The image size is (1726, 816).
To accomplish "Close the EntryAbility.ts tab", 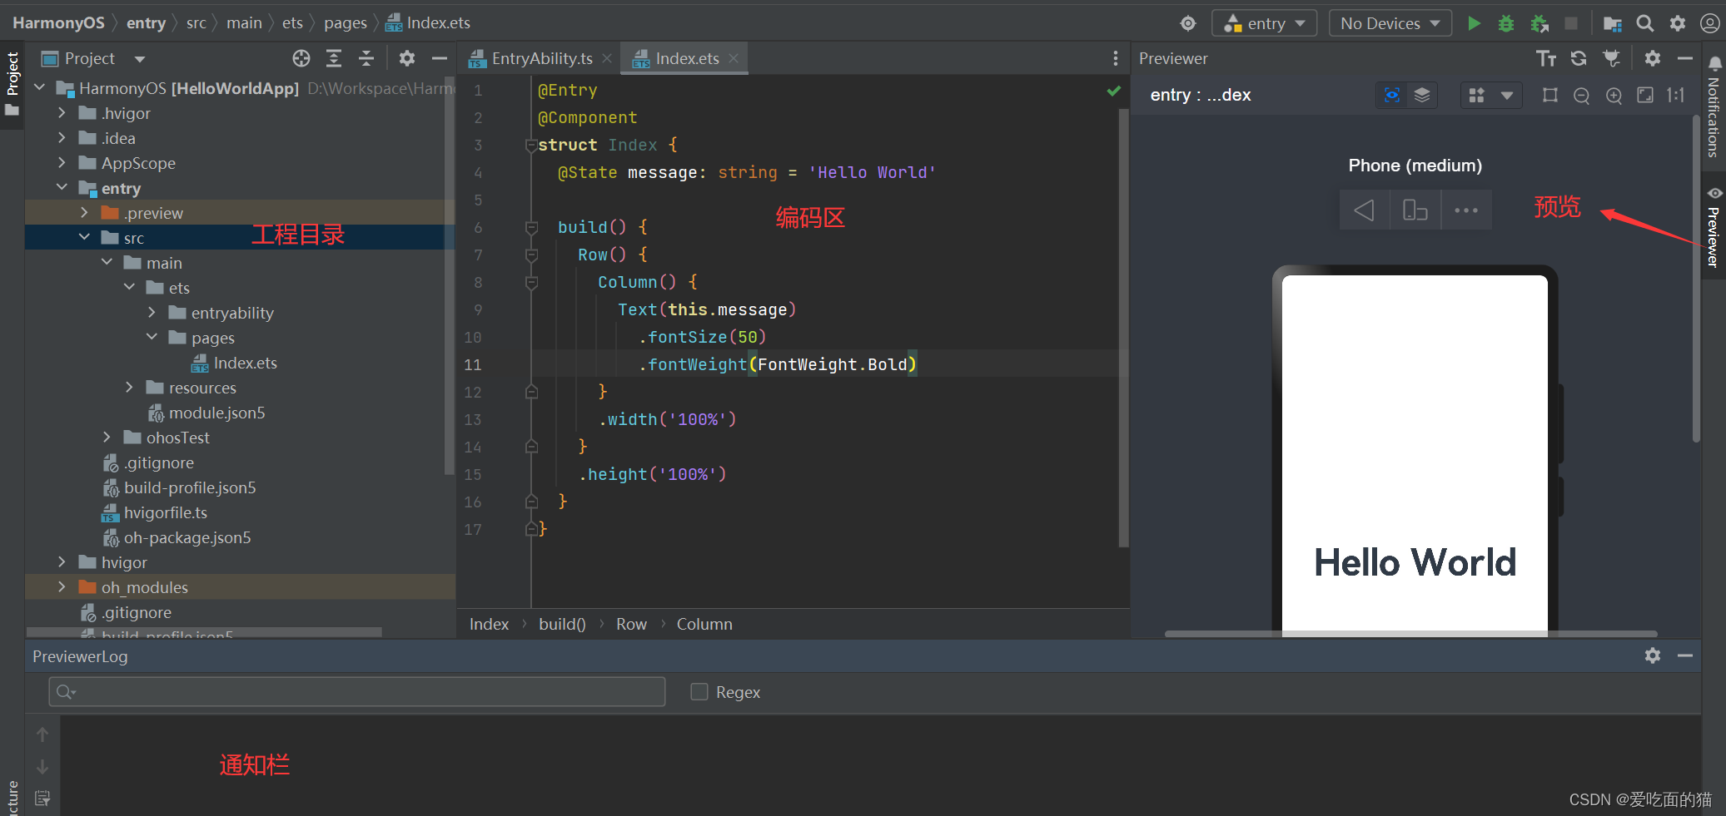I will point(607,58).
